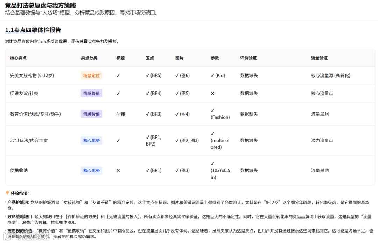Click the 流量验证 column header

[x=320, y=58]
